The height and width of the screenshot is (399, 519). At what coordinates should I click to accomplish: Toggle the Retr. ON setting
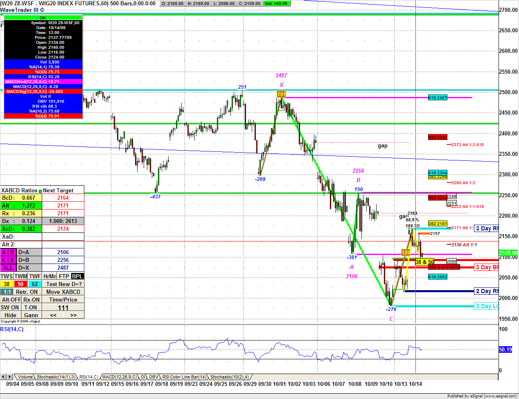pyautogui.click(x=27, y=292)
